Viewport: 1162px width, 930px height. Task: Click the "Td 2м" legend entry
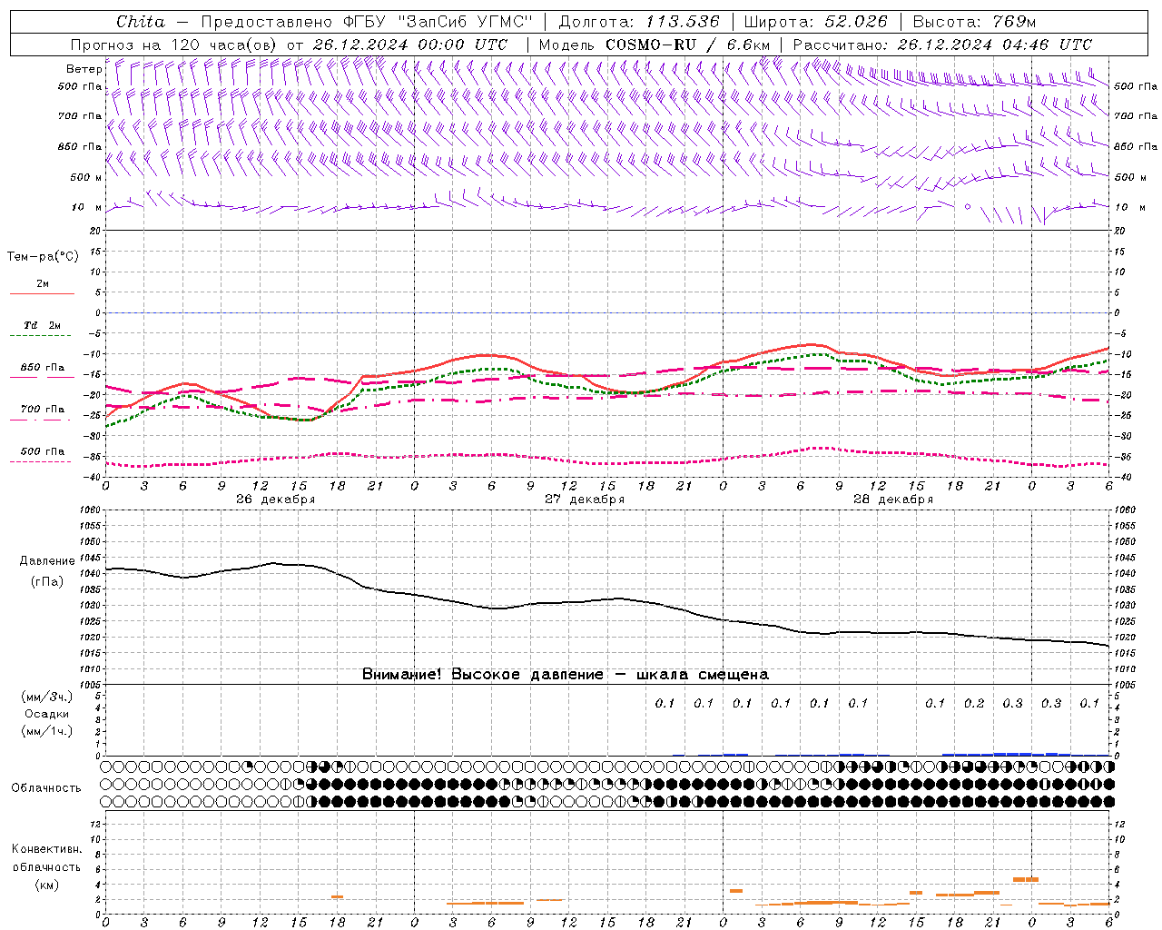(42, 325)
